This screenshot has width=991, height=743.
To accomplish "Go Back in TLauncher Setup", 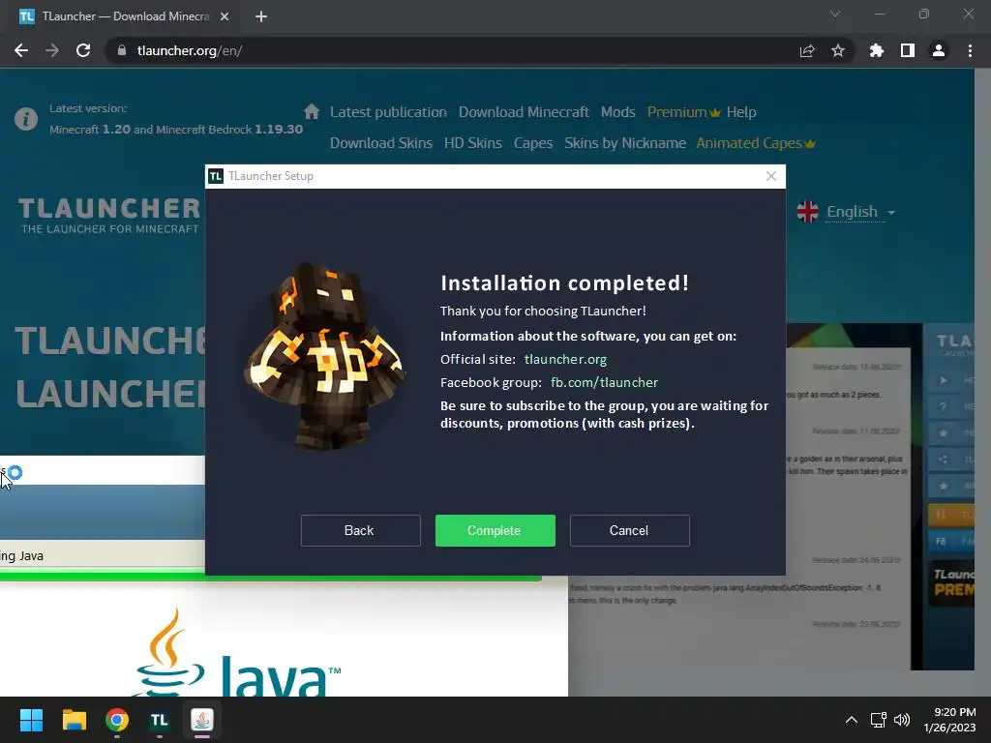I will pyautogui.click(x=360, y=530).
